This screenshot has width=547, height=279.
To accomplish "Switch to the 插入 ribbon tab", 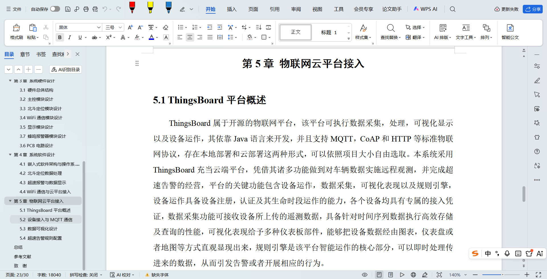I will coord(232,9).
